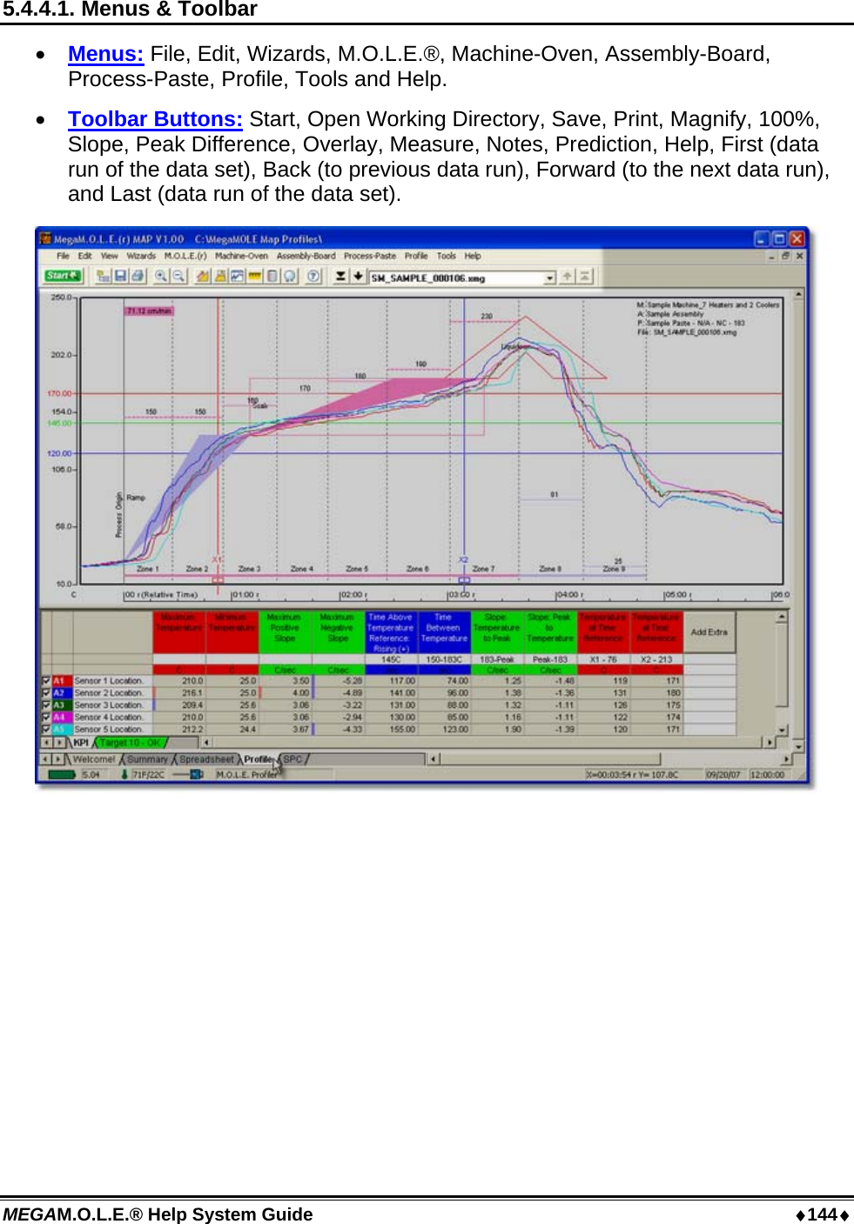Click the connection icon before M.O.L.E. Profiler
This screenshot has height=1224, width=854.
point(188,773)
